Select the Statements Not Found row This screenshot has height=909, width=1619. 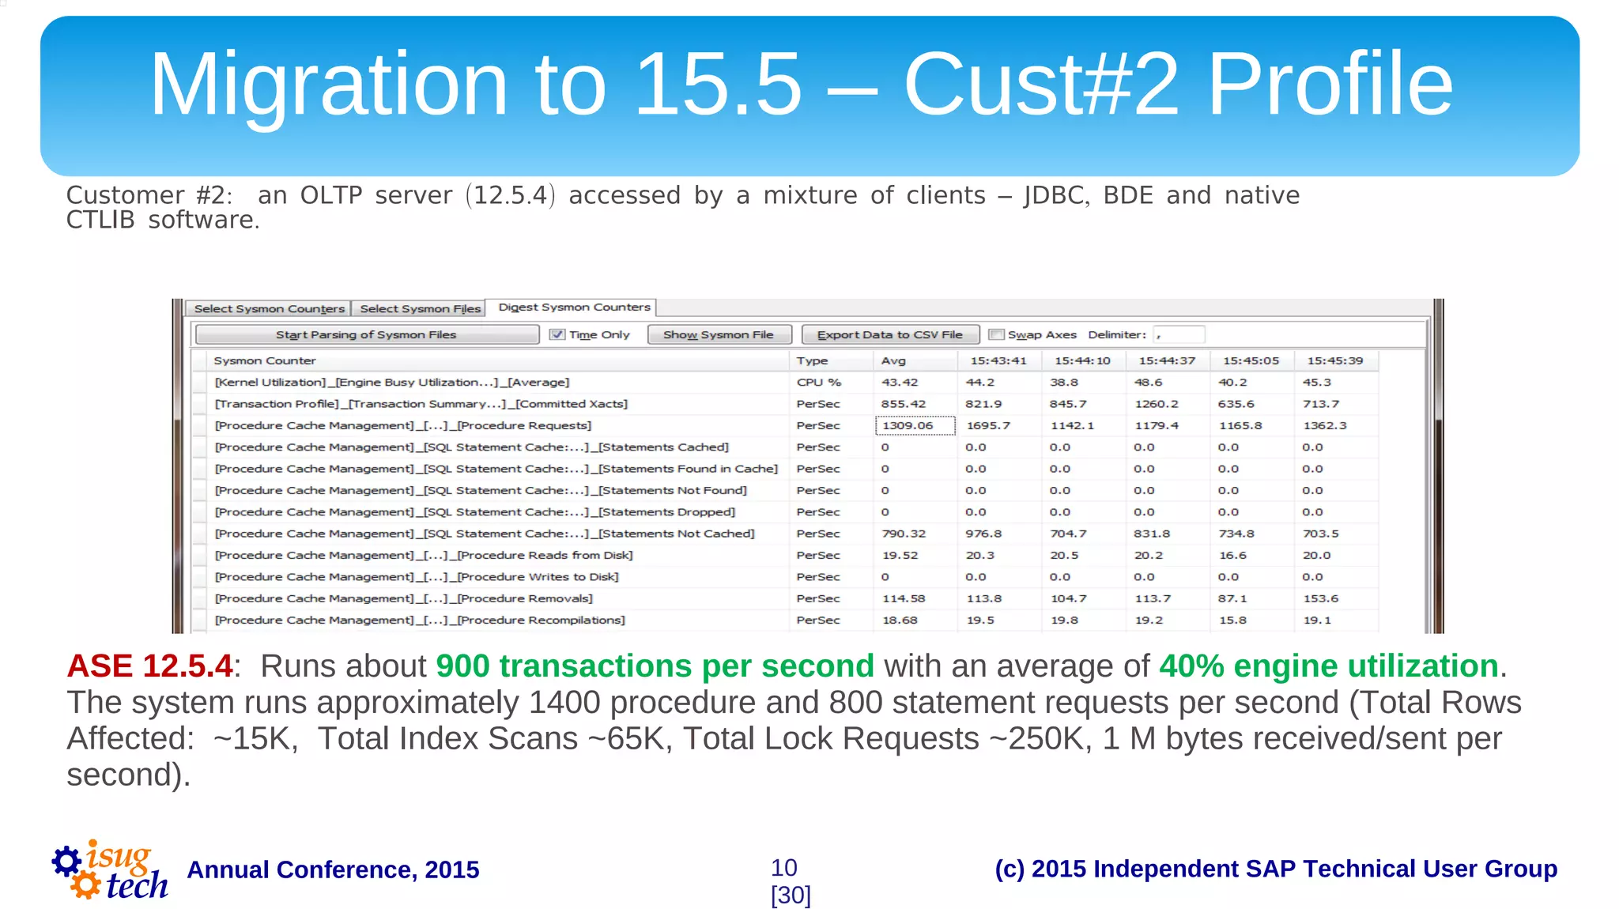pos(786,490)
